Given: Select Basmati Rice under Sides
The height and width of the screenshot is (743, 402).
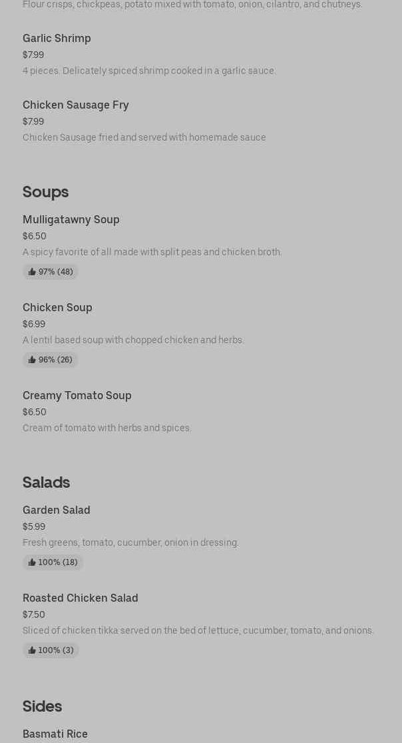Looking at the screenshot, I should pyautogui.click(x=55, y=734).
